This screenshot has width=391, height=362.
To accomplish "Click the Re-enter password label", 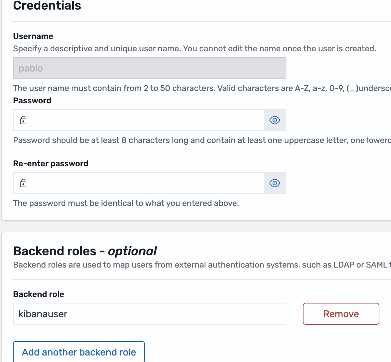I will 51,164.
